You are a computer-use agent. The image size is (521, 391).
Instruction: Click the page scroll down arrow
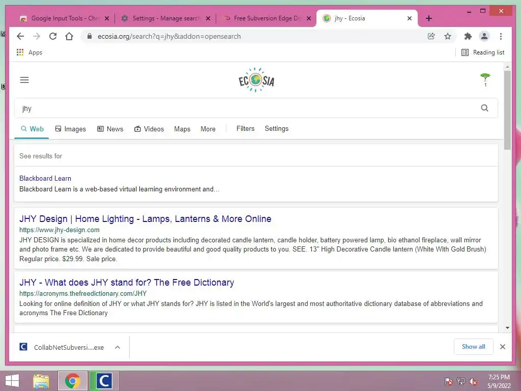coord(507,328)
